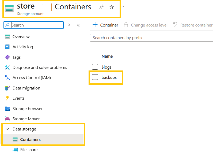Click Change access level

[146, 25]
